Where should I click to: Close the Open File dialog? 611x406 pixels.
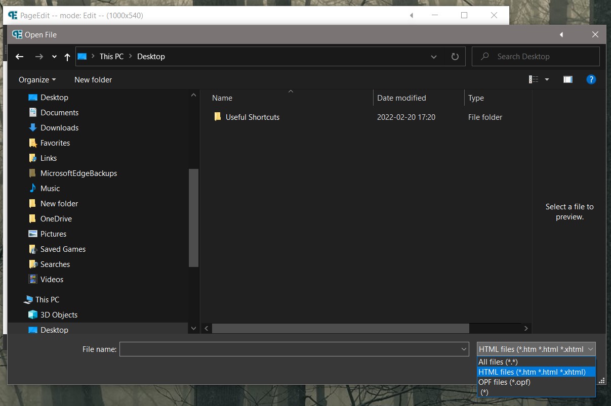point(595,34)
